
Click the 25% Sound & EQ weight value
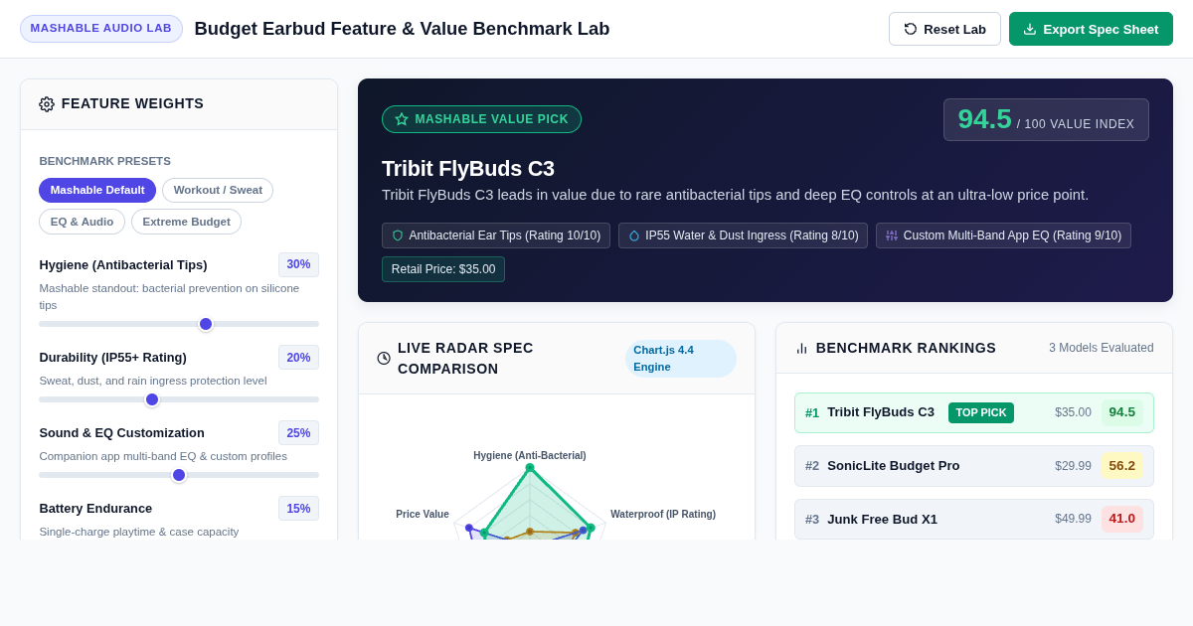(298, 433)
